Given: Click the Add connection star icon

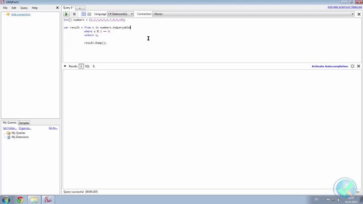Looking at the screenshot, I should (x=8, y=15).
